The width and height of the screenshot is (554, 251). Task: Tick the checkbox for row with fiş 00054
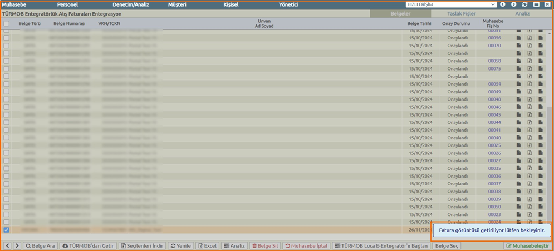(x=6, y=84)
